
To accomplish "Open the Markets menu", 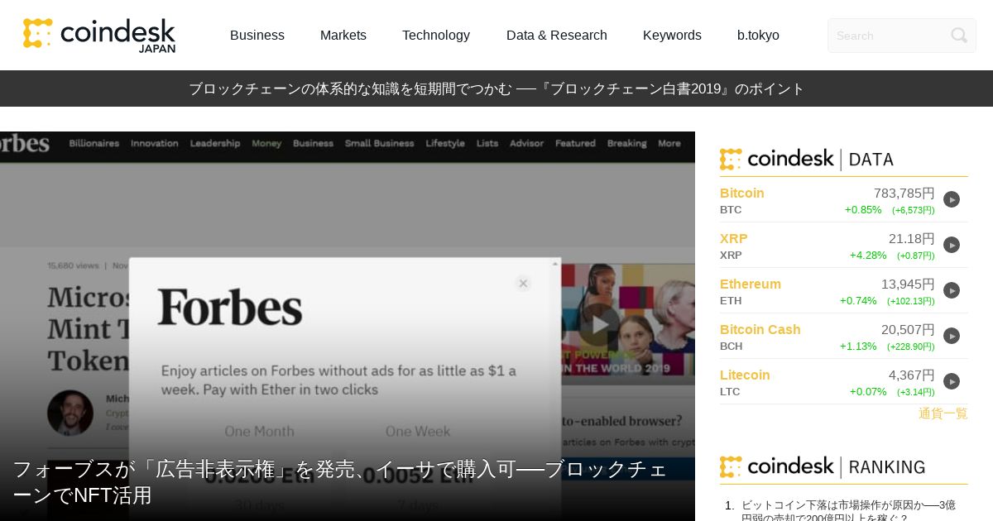I will pos(343,36).
